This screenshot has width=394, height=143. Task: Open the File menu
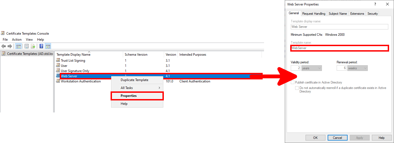(5, 40)
